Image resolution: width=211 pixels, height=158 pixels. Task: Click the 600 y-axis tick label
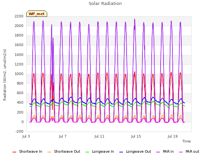(20, 93)
